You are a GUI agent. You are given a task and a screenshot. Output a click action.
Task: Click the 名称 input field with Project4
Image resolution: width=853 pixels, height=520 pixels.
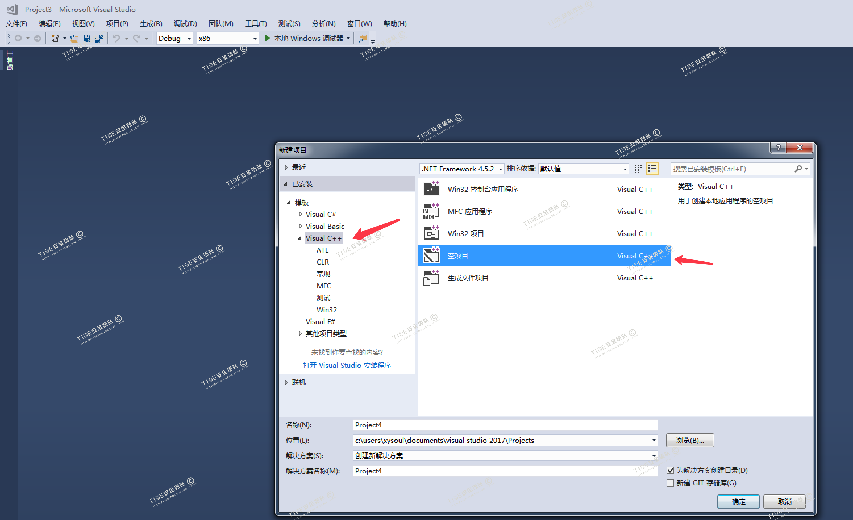coord(504,425)
